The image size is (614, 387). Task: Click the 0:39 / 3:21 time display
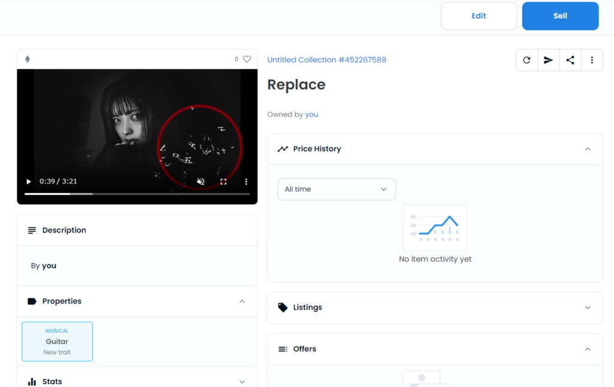(x=58, y=182)
